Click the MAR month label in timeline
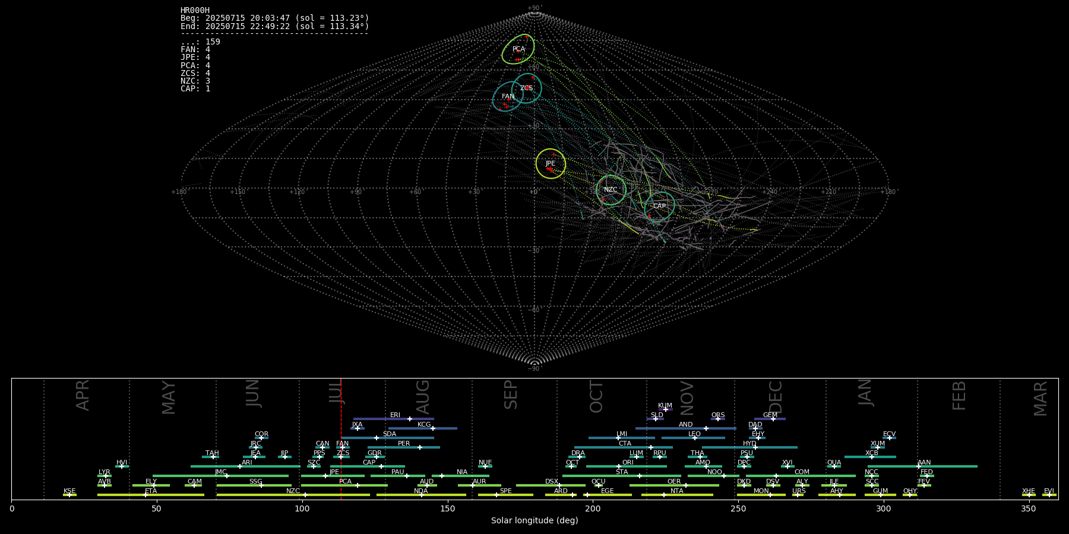Viewport: 1069px width, 534px height. (1040, 399)
